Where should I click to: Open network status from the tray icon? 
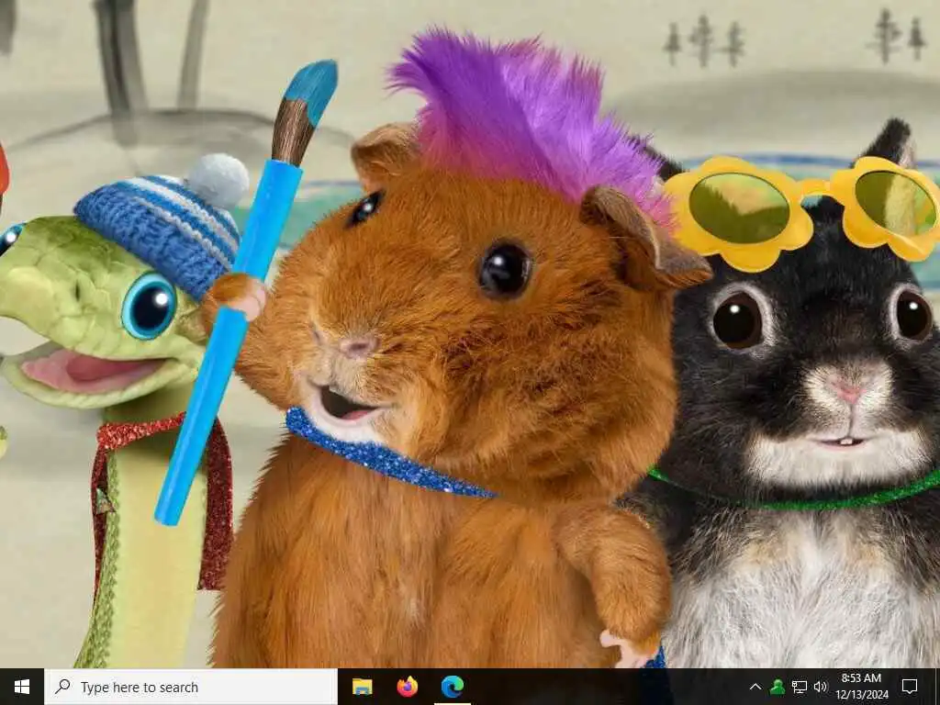click(x=800, y=687)
